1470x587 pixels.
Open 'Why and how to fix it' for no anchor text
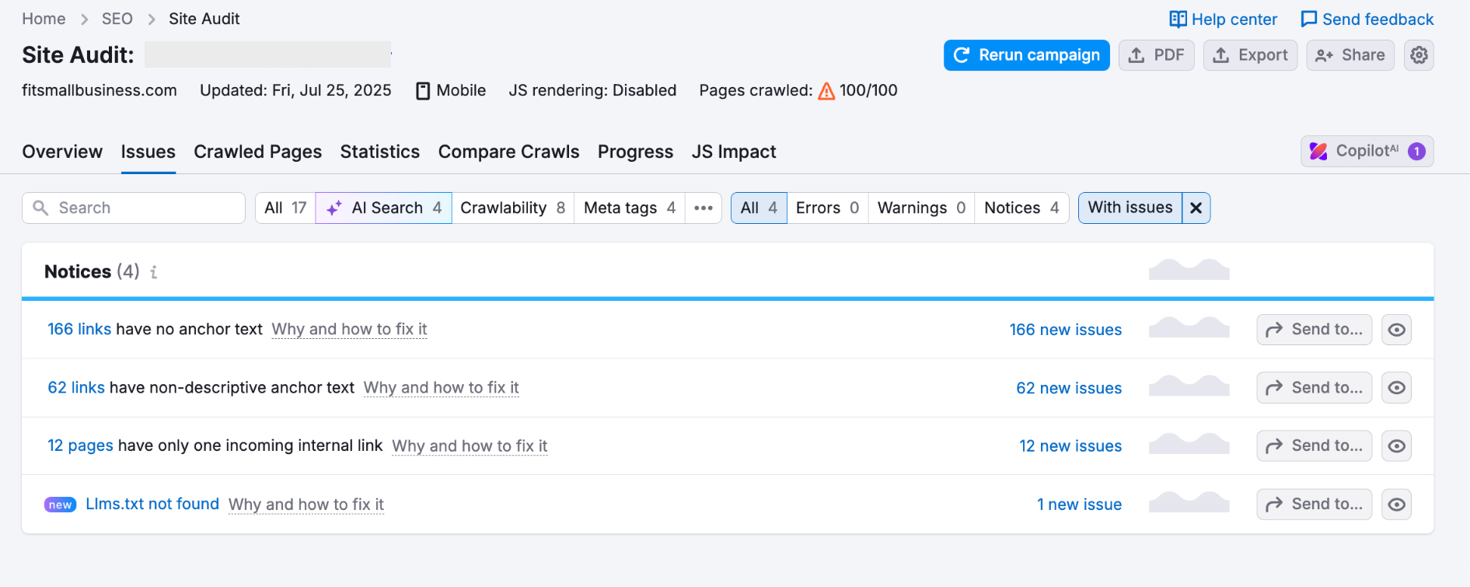349,329
